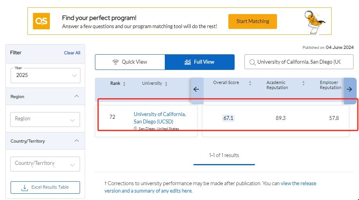Sort by Academic Reputation arrows
359x200 pixels.
pos(303,83)
